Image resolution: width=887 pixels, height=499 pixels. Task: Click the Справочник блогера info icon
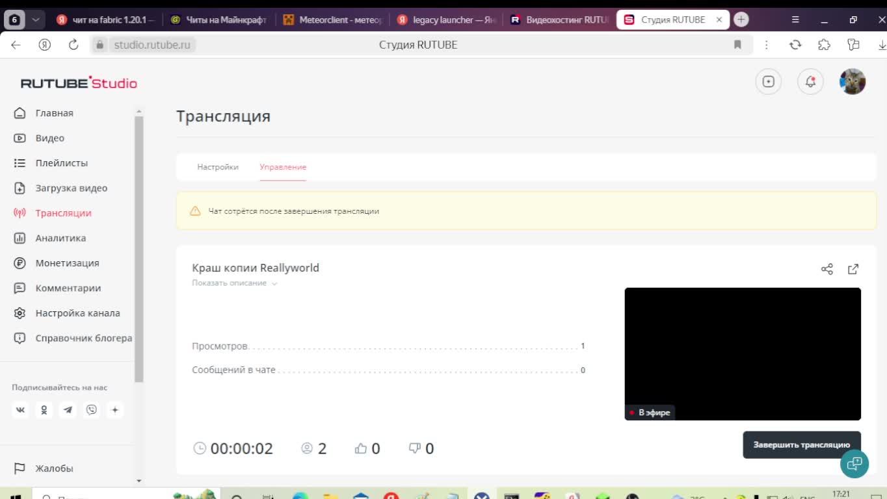[20, 339]
